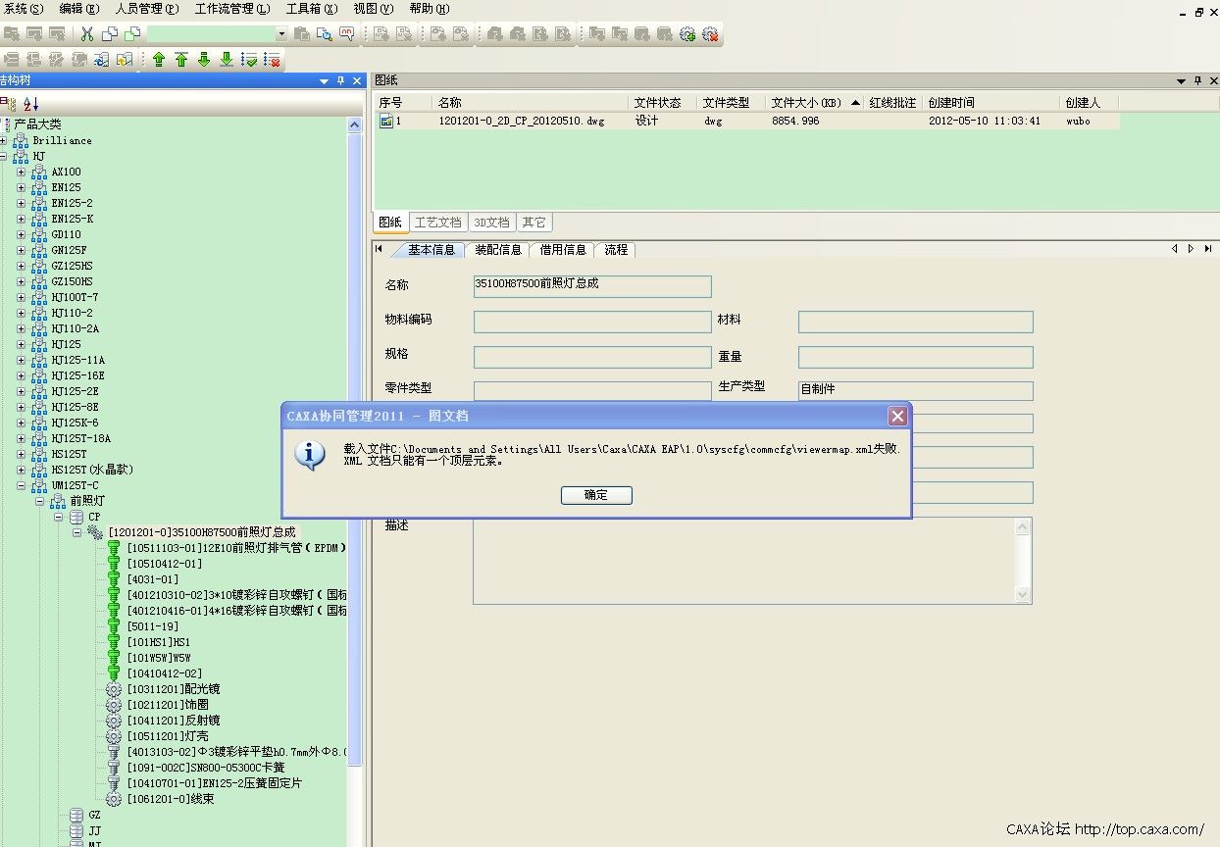Open the drawing panel options arrow
This screenshot has height=847, width=1220.
1181,81
